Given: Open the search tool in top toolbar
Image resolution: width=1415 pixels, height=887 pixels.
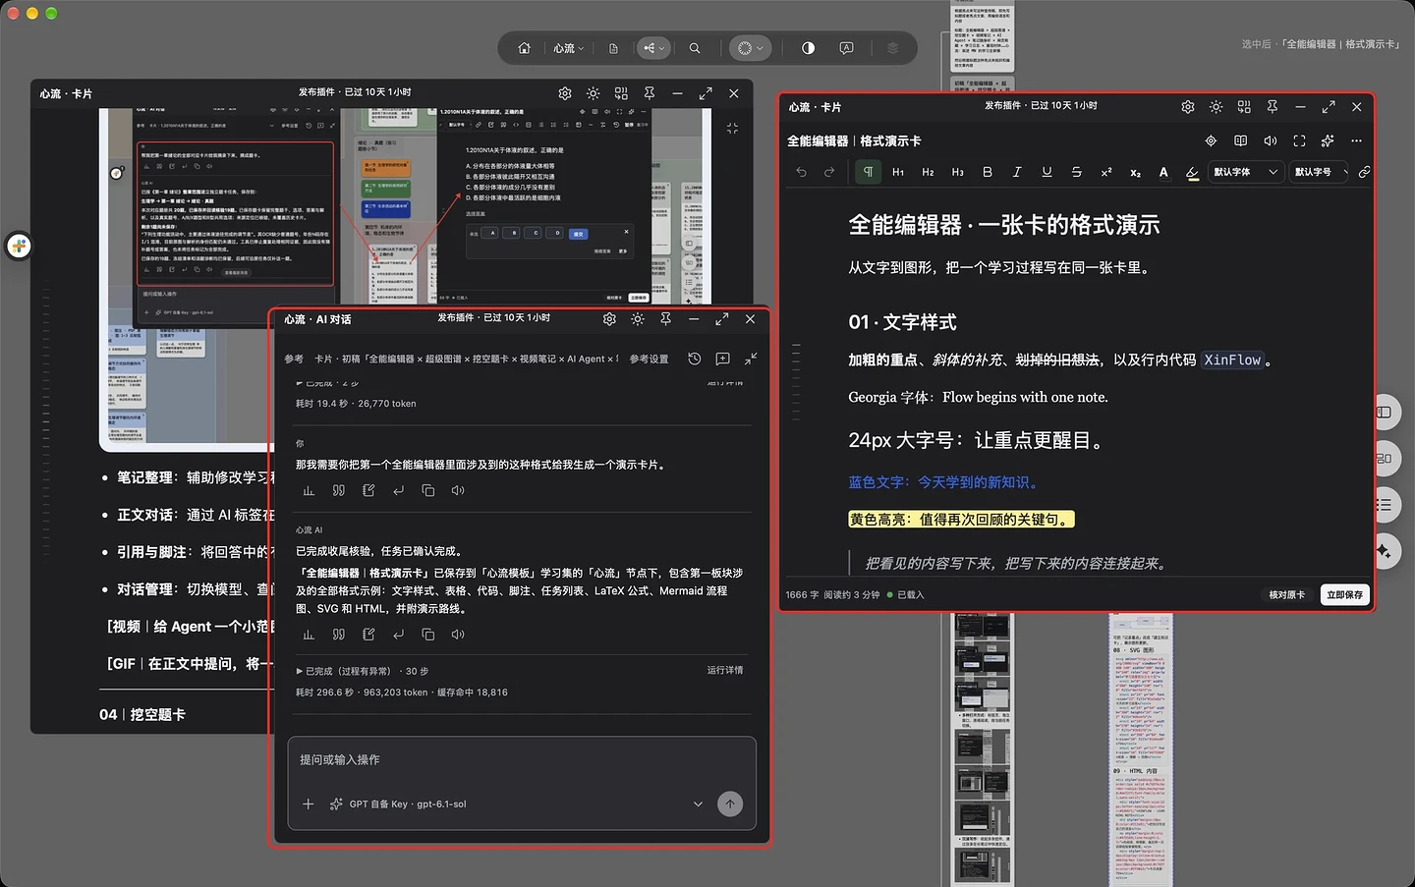Looking at the screenshot, I should [x=695, y=48].
